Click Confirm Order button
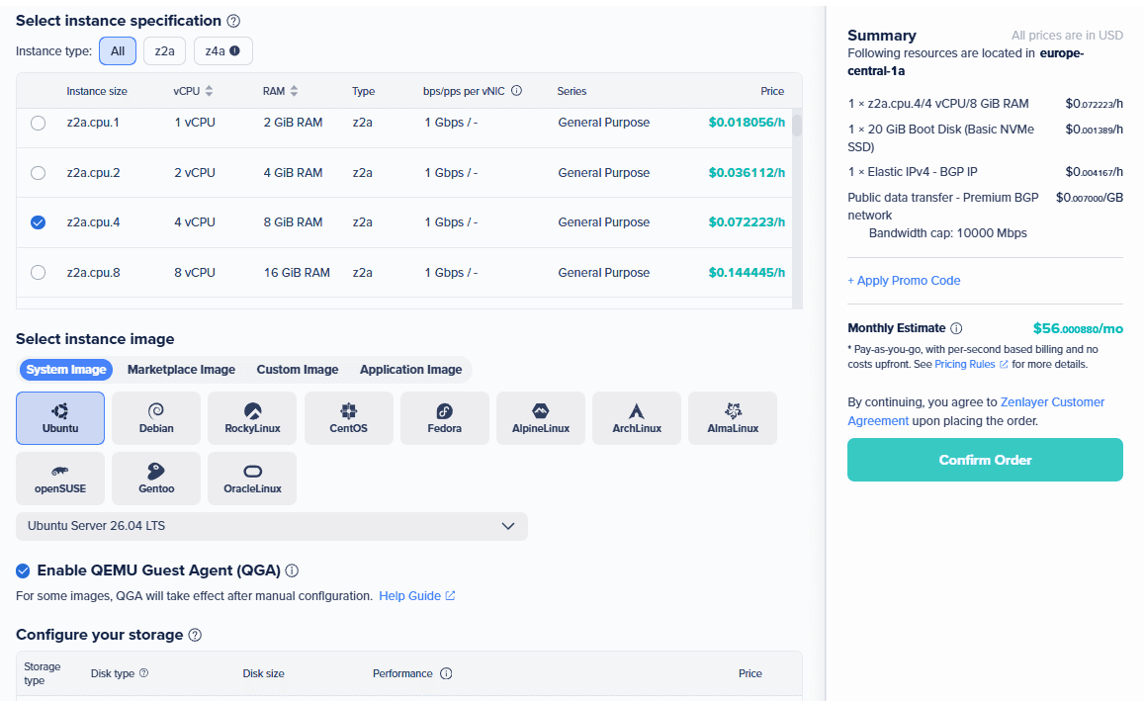The image size is (1144, 701). click(x=985, y=460)
